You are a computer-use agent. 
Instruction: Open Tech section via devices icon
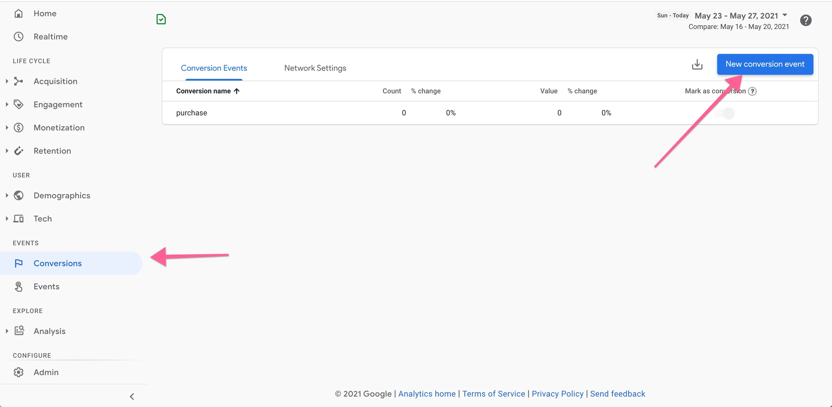tap(19, 218)
